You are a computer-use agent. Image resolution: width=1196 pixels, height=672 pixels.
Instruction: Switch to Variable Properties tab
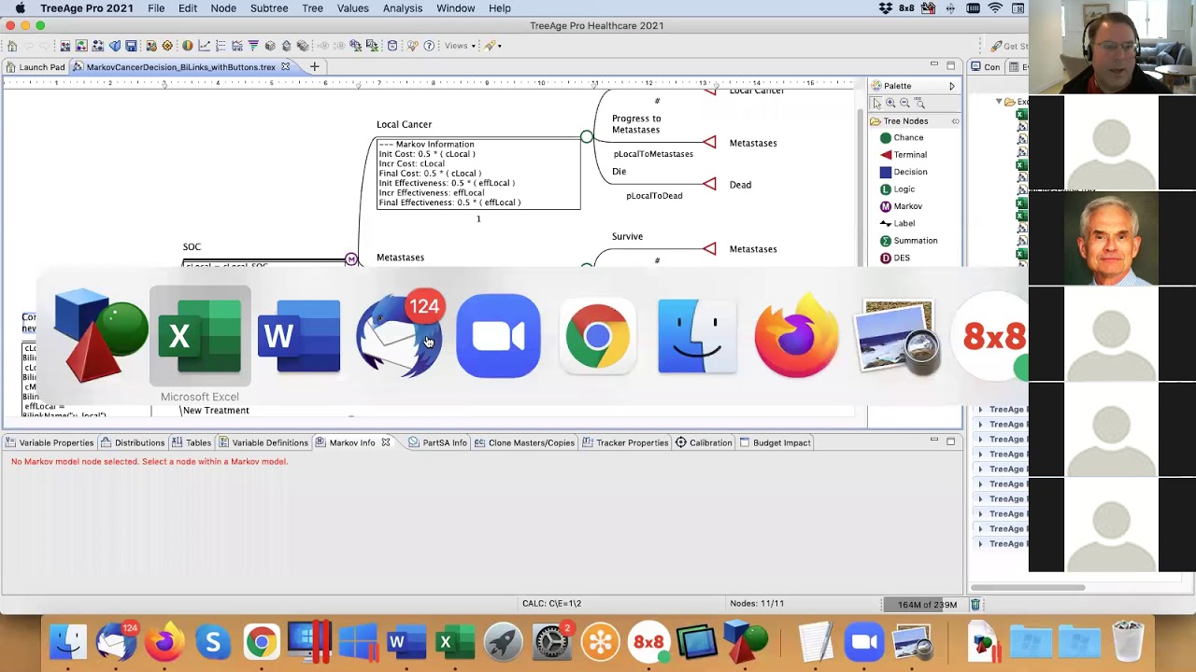point(50,442)
